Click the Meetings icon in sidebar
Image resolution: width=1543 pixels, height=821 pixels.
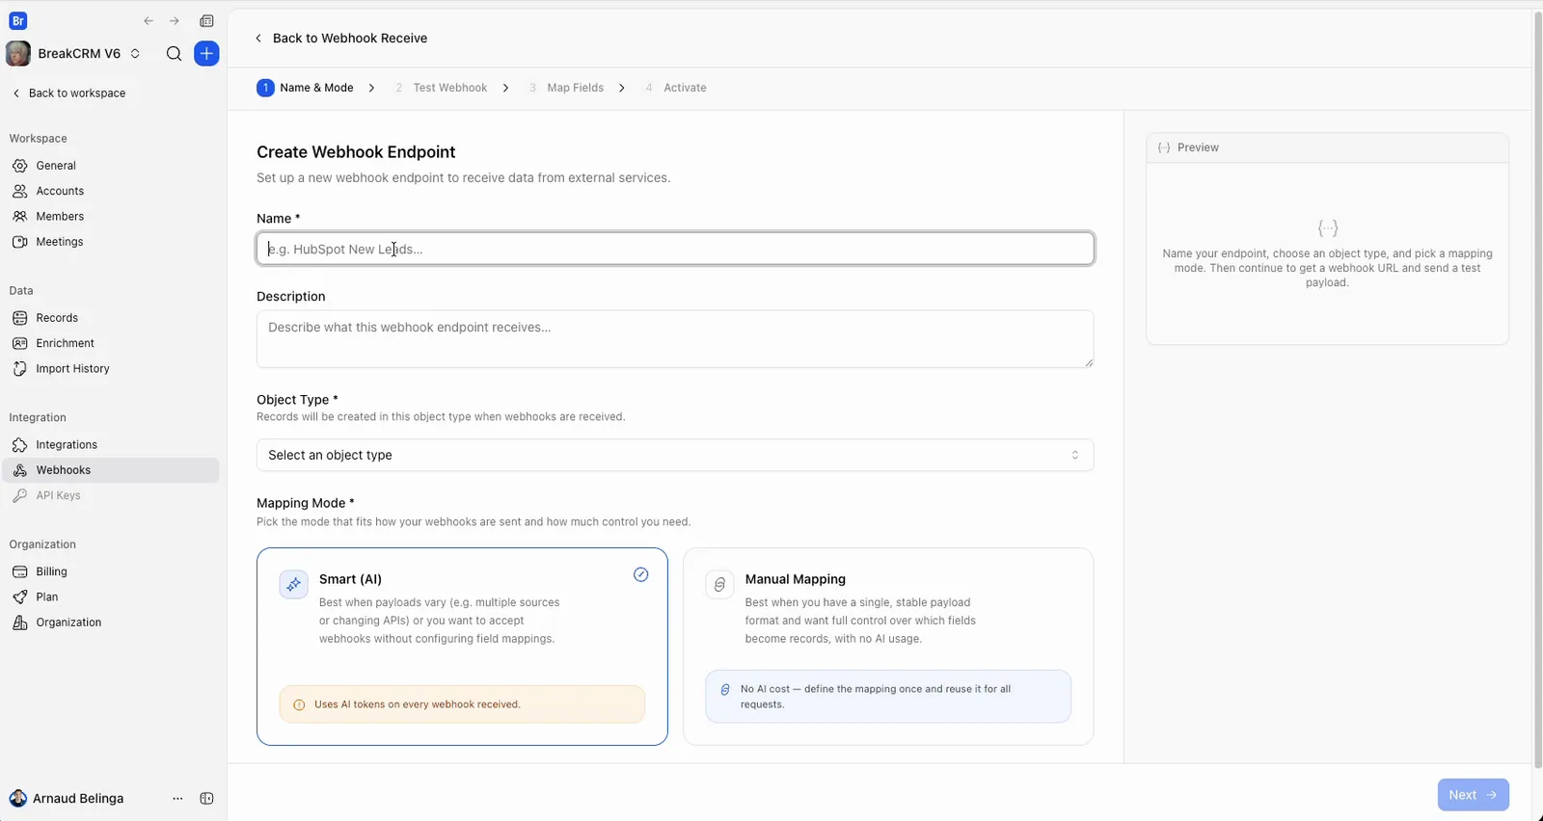pyautogui.click(x=19, y=242)
